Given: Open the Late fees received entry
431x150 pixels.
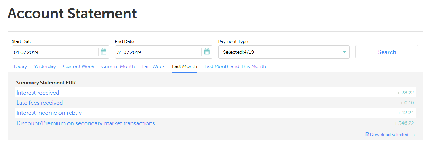Looking at the screenshot, I should point(39,103).
